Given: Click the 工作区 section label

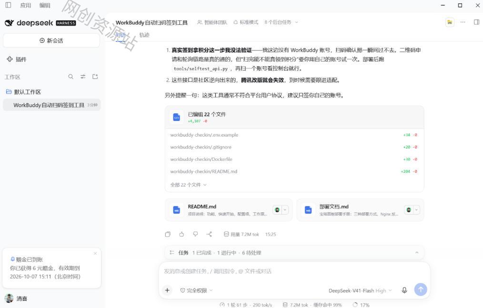Looking at the screenshot, I should point(12,77).
